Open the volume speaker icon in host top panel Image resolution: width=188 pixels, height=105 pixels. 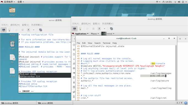tap(179, 2)
